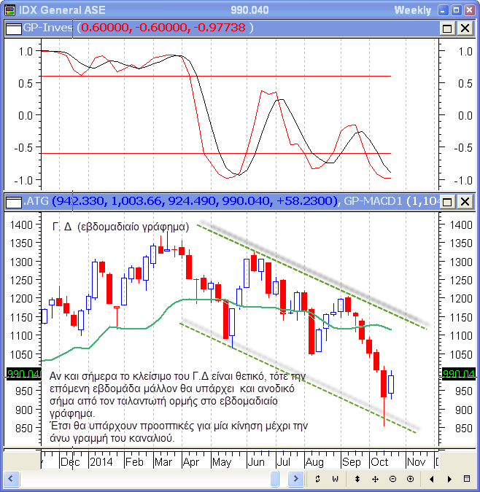The image size is (480, 492).
Task: Step the chart back with left triangle icon
Action: pyautogui.click(x=432, y=479)
